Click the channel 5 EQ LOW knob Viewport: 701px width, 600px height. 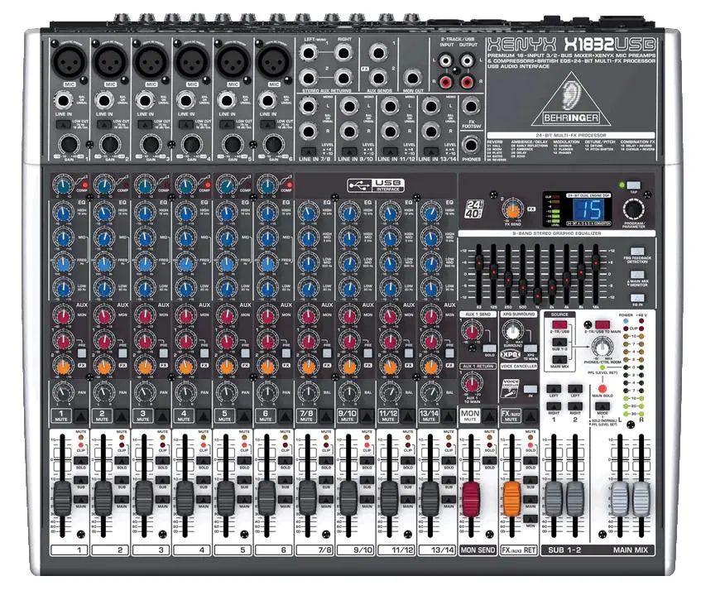point(227,288)
